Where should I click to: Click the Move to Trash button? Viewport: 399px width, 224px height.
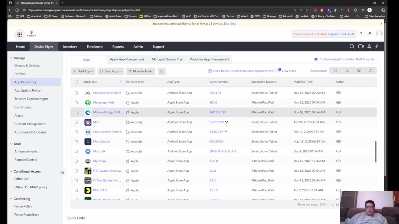(x=140, y=71)
